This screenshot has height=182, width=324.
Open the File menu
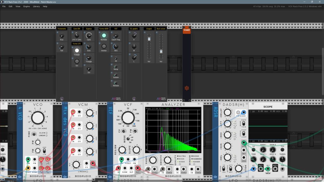(4, 6)
